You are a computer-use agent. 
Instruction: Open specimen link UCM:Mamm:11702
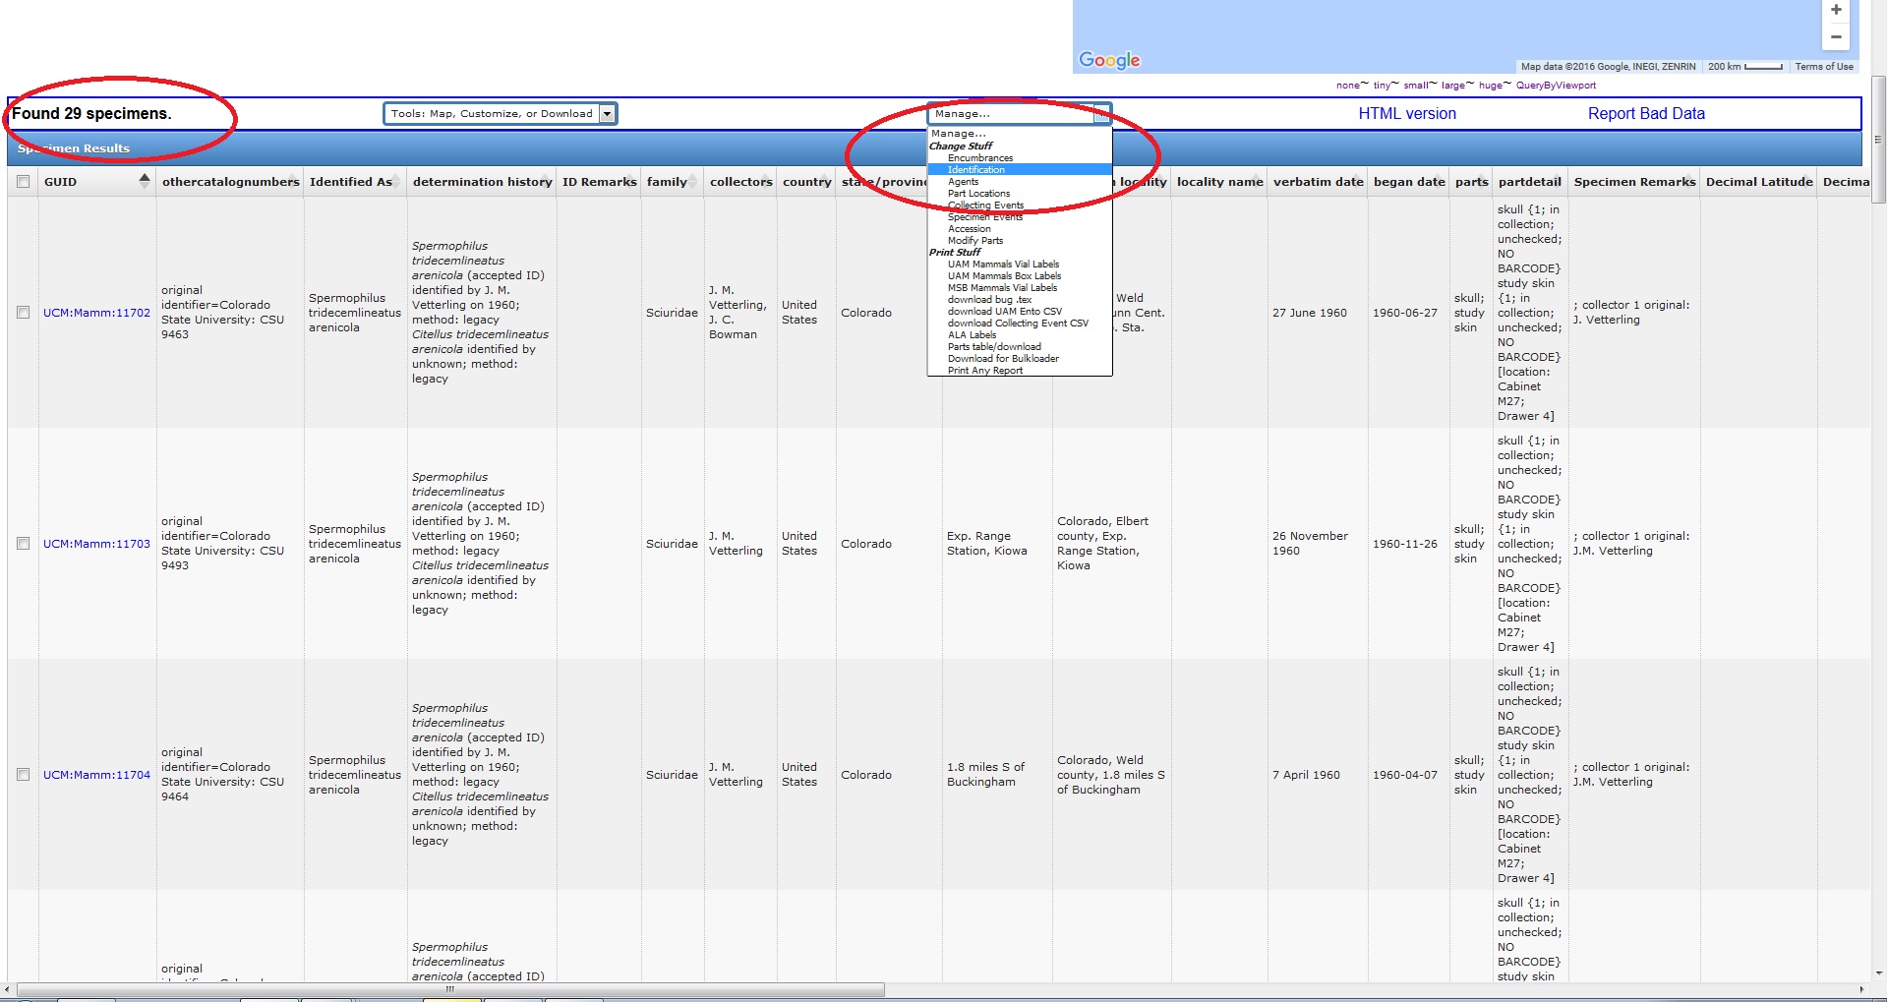click(96, 313)
